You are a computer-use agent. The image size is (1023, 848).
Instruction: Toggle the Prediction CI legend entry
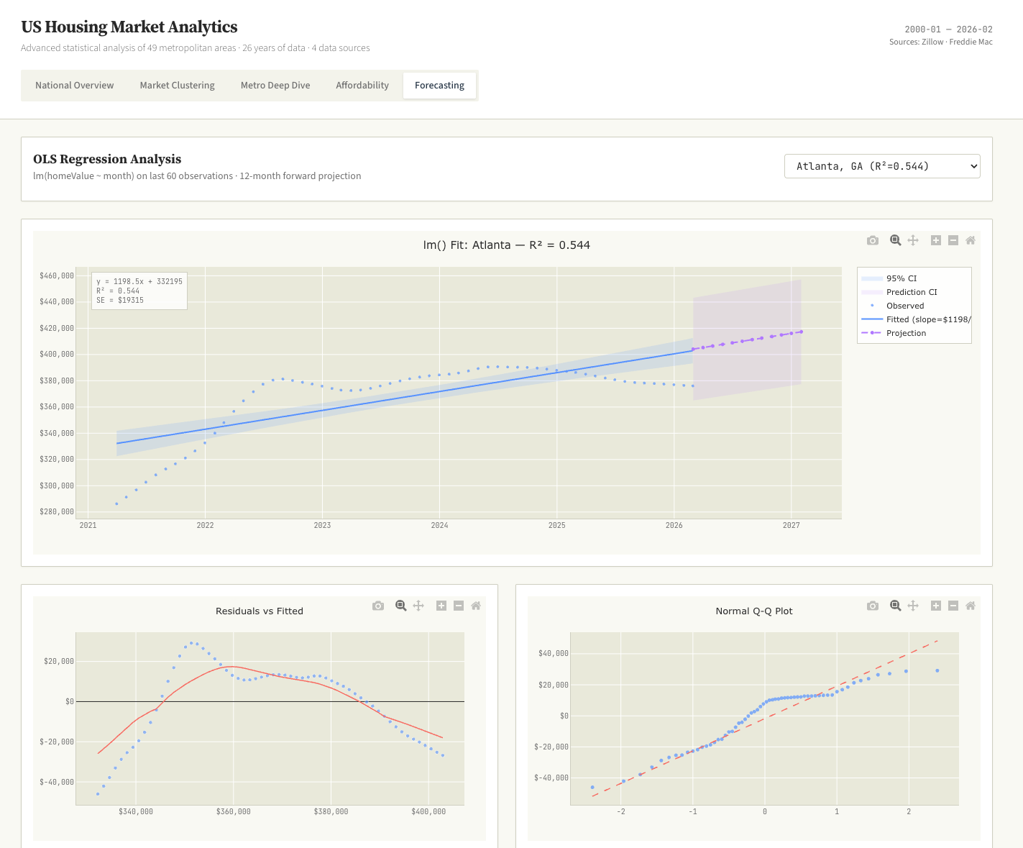(x=912, y=292)
